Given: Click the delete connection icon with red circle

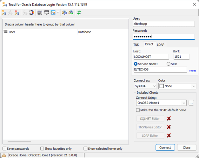Looking at the screenshot, I should pyautogui.click(x=17, y=13).
